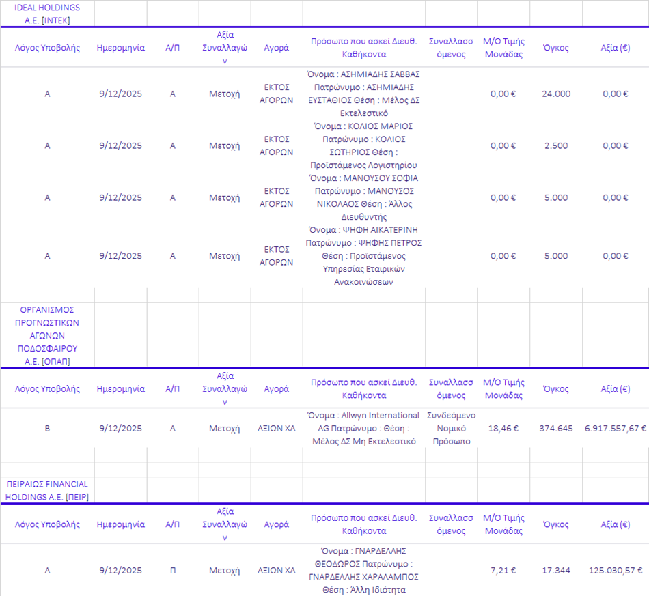Click the Όγκος header in the INTEK table
Screen dimensions: 649x596
[x=556, y=48]
